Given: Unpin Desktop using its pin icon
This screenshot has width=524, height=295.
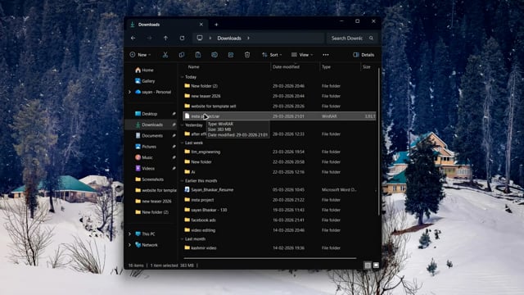Looking at the screenshot, I should click(x=174, y=114).
